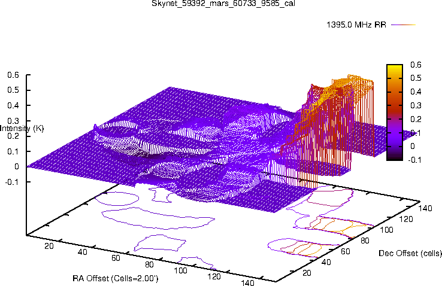Select the -0.1 label on the color bar
The image size is (442, 286).
click(x=414, y=160)
